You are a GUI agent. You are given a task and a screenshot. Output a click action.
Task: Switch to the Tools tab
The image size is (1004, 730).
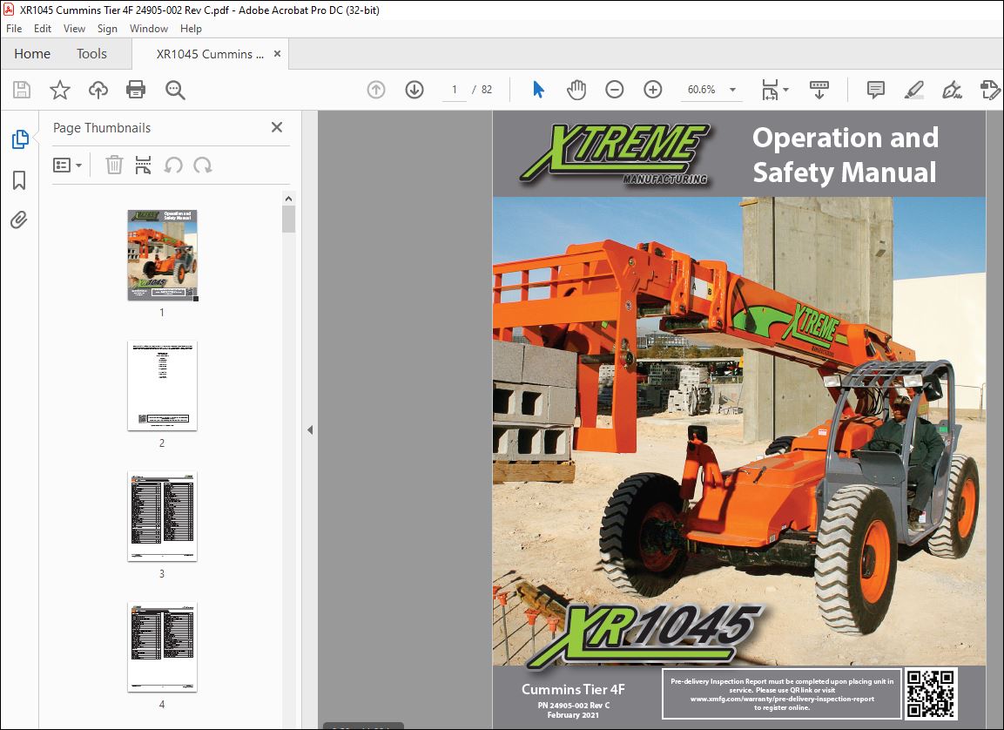click(91, 54)
